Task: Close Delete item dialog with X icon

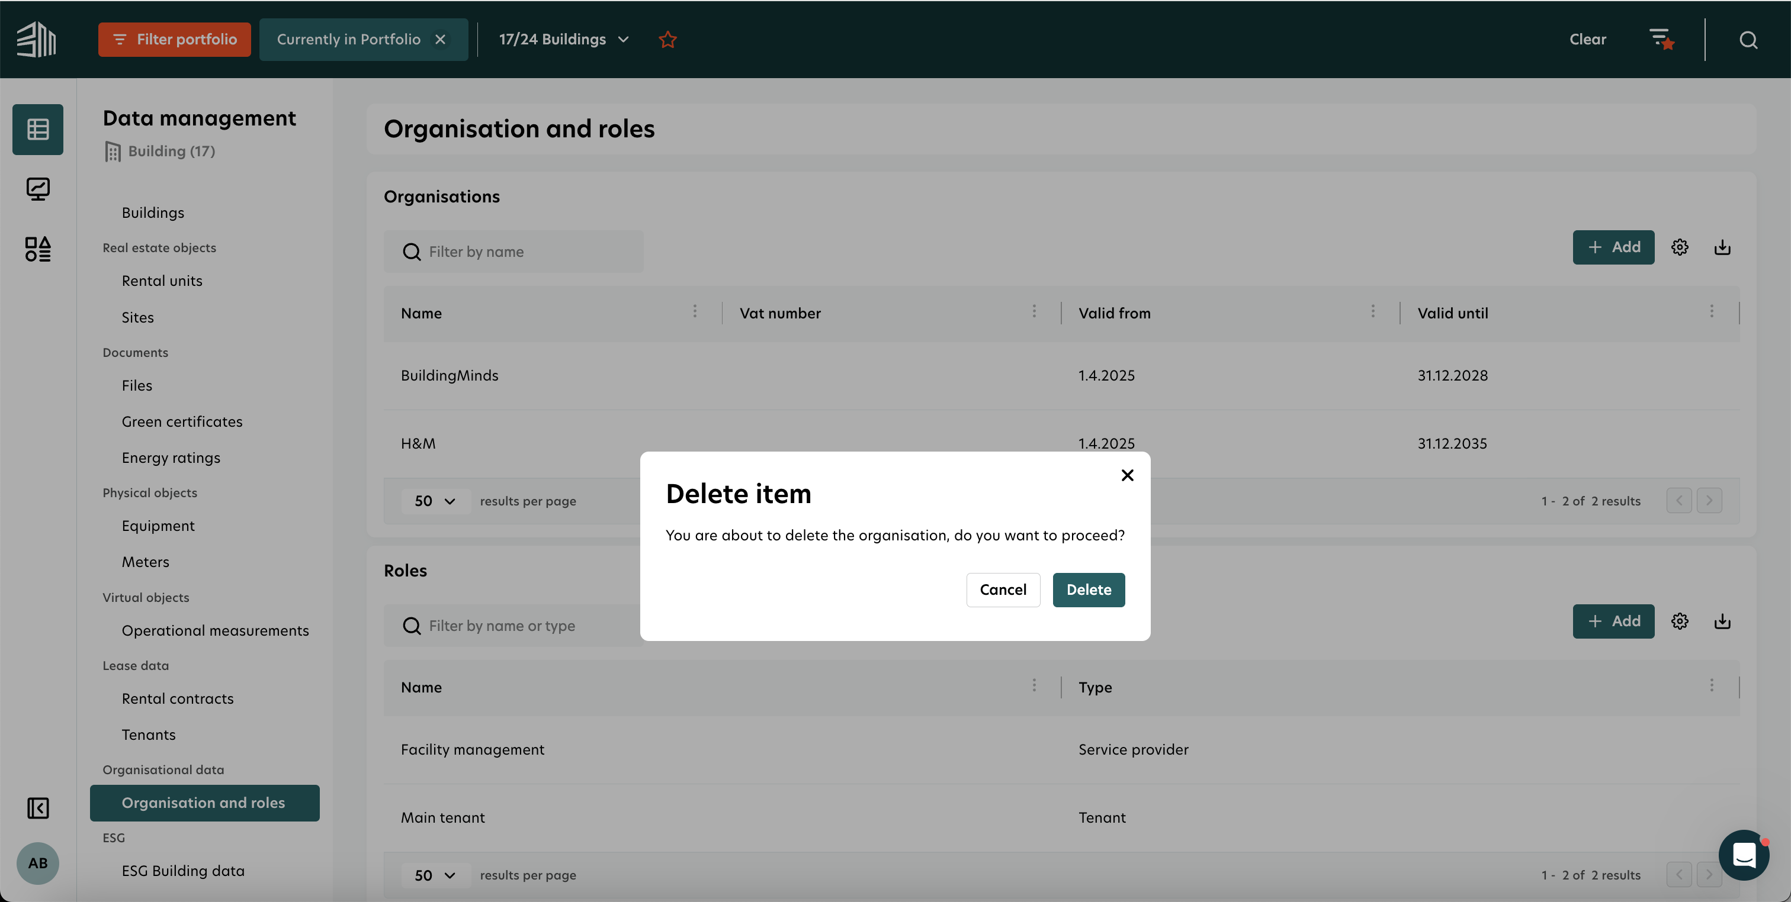Action: 1127,475
